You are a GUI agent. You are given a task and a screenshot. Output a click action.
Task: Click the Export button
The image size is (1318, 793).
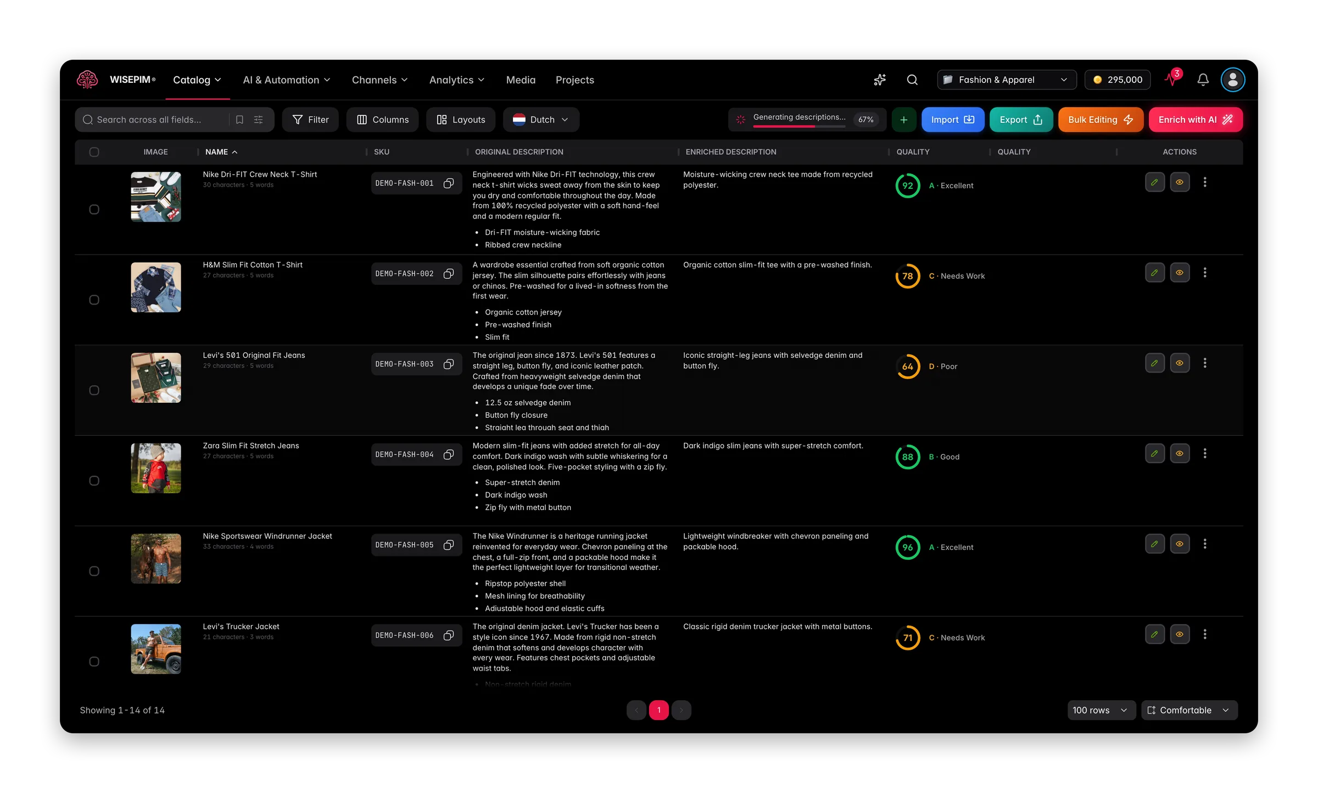tap(1021, 120)
